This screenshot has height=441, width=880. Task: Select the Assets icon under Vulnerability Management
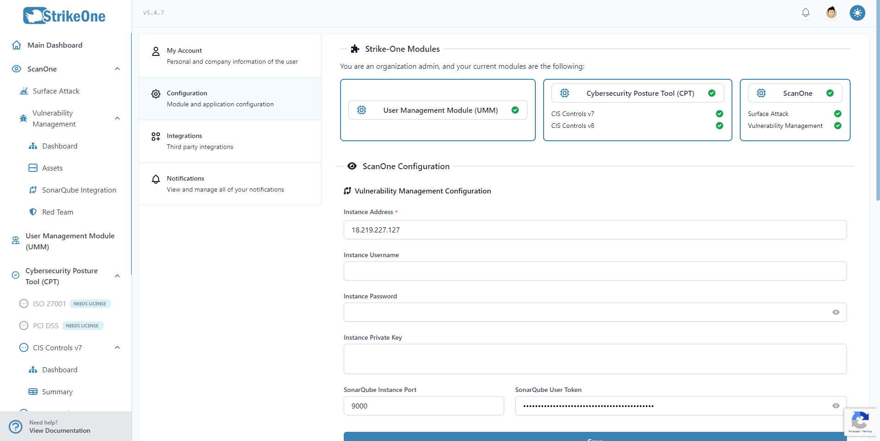point(33,168)
